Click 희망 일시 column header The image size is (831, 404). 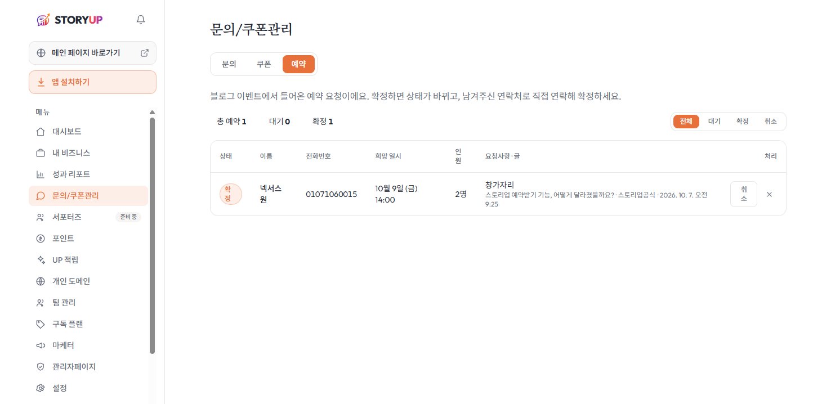tap(388, 156)
